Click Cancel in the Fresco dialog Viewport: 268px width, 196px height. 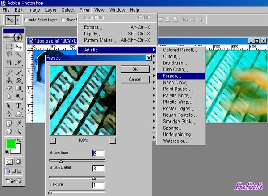click(135, 79)
